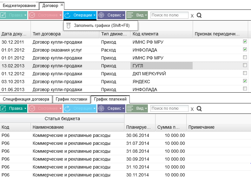The width and height of the screenshot is (251, 178).
Task: Close the Договор tab with its X
Action: [62, 5]
